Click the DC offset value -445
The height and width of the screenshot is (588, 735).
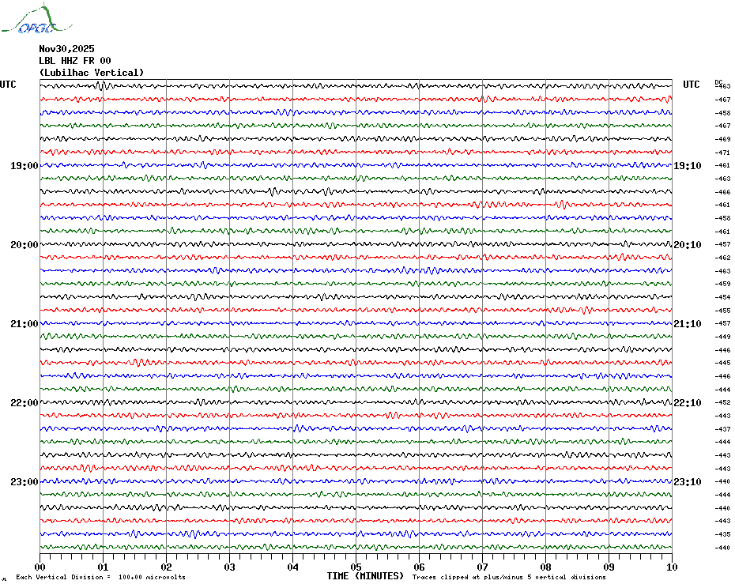click(723, 363)
